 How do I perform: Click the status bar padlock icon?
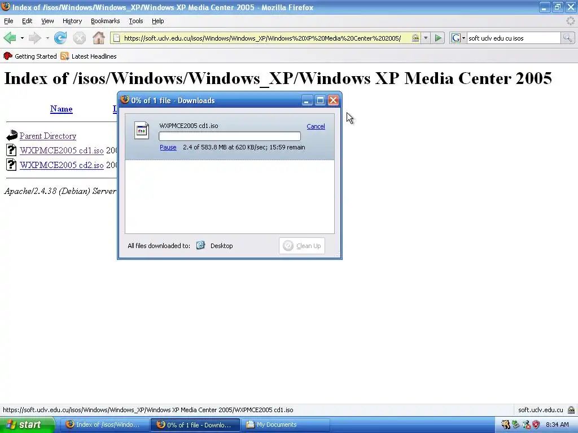571,410
